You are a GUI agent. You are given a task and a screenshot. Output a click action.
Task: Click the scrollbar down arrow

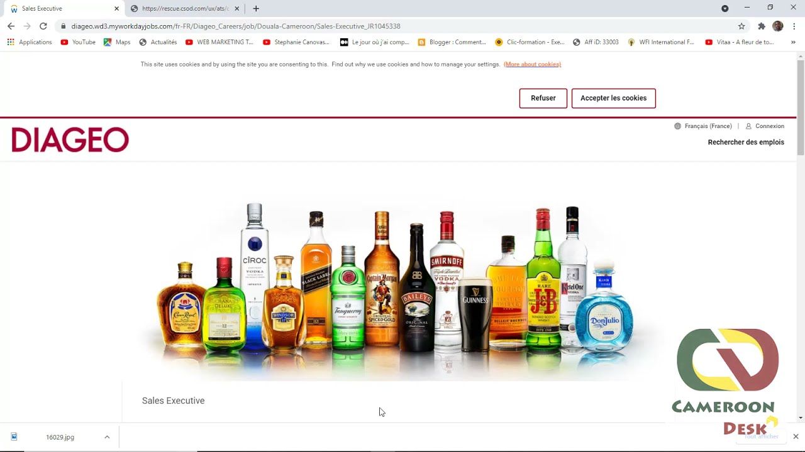[x=801, y=418]
